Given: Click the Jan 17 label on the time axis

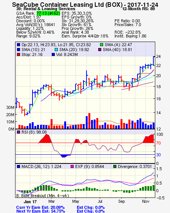Looking at the screenshot, I should pyautogui.click(x=30, y=202).
